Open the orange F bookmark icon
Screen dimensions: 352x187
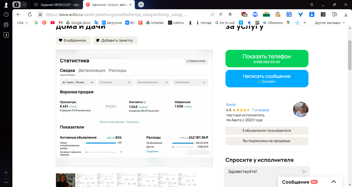pyautogui.click(x=140, y=23)
